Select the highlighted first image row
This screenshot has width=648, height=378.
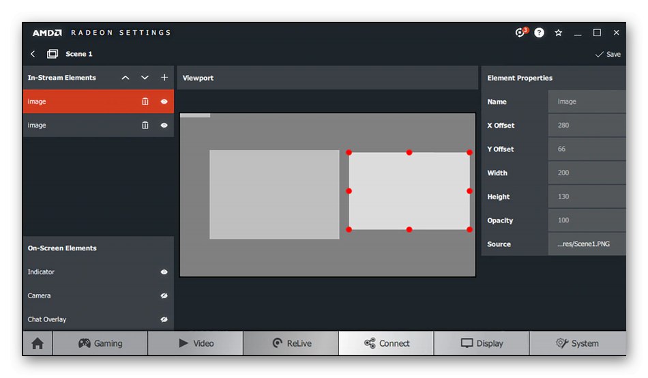pyautogui.click(x=98, y=102)
